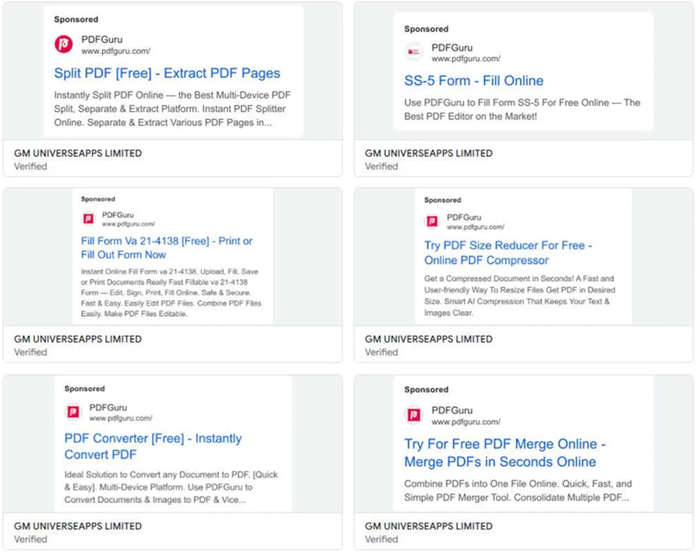Viewport: 696px width, 553px height.
Task: Click www.pdfguru.com/ URL in the PDF Merge ad
Action: click(x=466, y=421)
